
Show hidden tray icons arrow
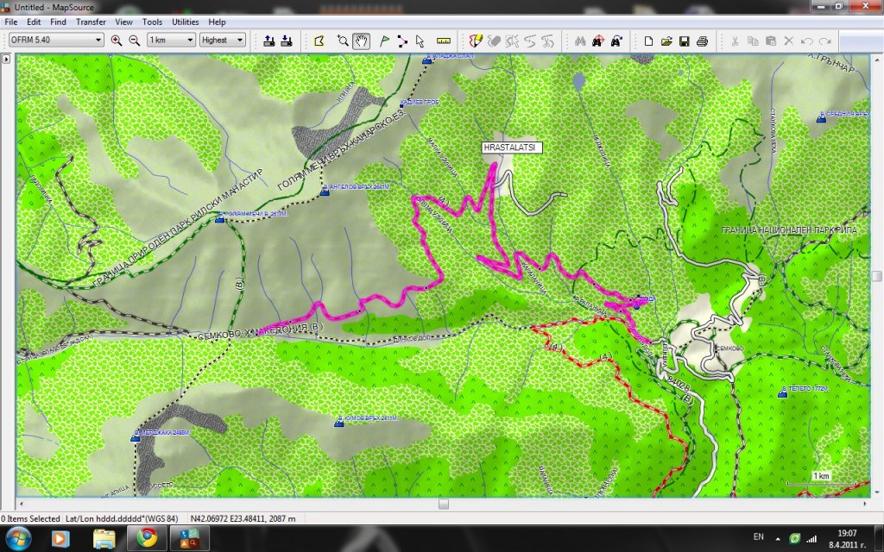tap(778, 538)
